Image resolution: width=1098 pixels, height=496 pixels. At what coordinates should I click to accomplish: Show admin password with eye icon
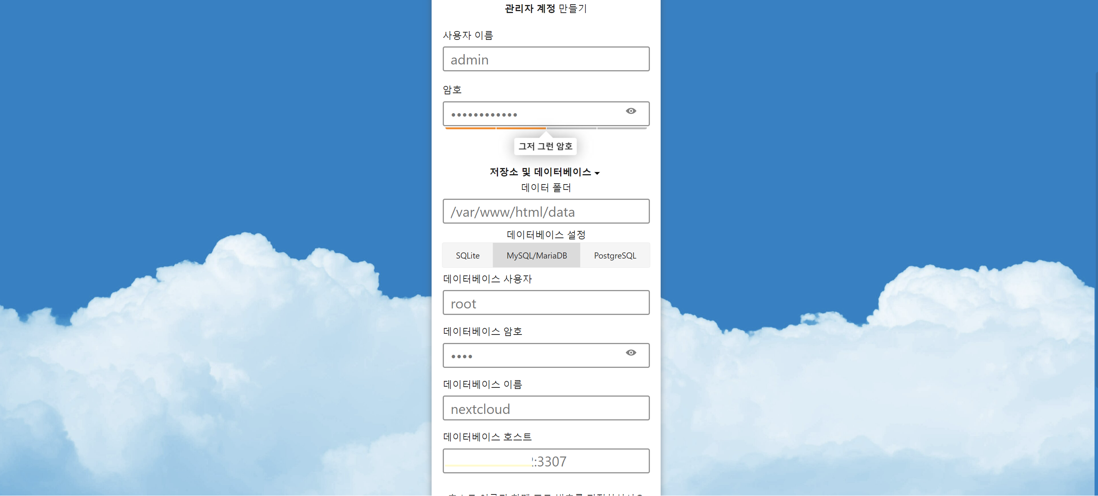(x=631, y=111)
